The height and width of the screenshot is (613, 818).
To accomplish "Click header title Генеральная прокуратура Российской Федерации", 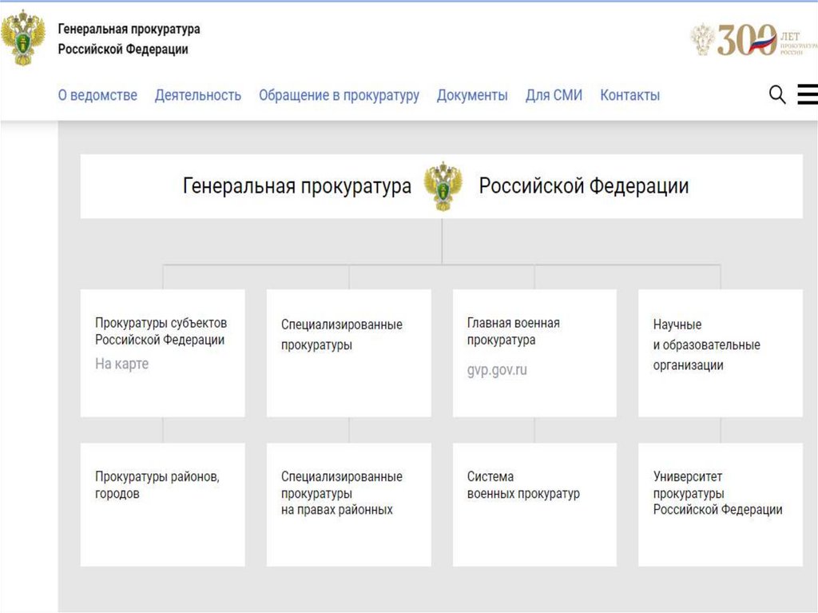I will tap(129, 39).
